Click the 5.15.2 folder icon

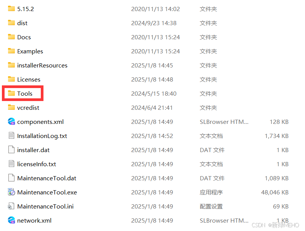11,8
